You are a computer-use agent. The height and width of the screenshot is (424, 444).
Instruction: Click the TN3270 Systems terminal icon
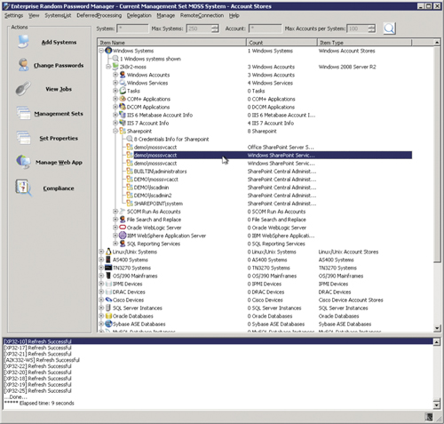tap(108, 268)
